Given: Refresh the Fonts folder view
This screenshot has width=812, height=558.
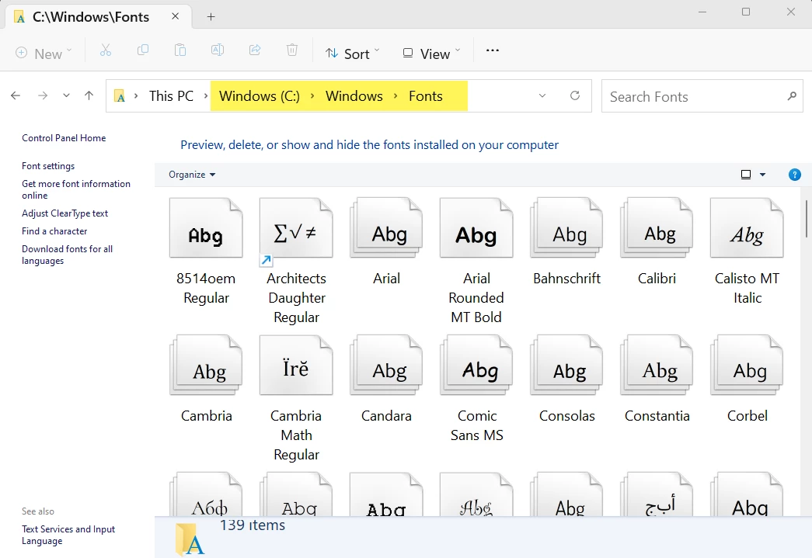Looking at the screenshot, I should pos(575,95).
